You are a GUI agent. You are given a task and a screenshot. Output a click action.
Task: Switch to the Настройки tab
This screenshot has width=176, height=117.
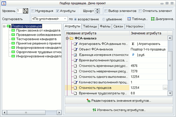coord(135,26)
